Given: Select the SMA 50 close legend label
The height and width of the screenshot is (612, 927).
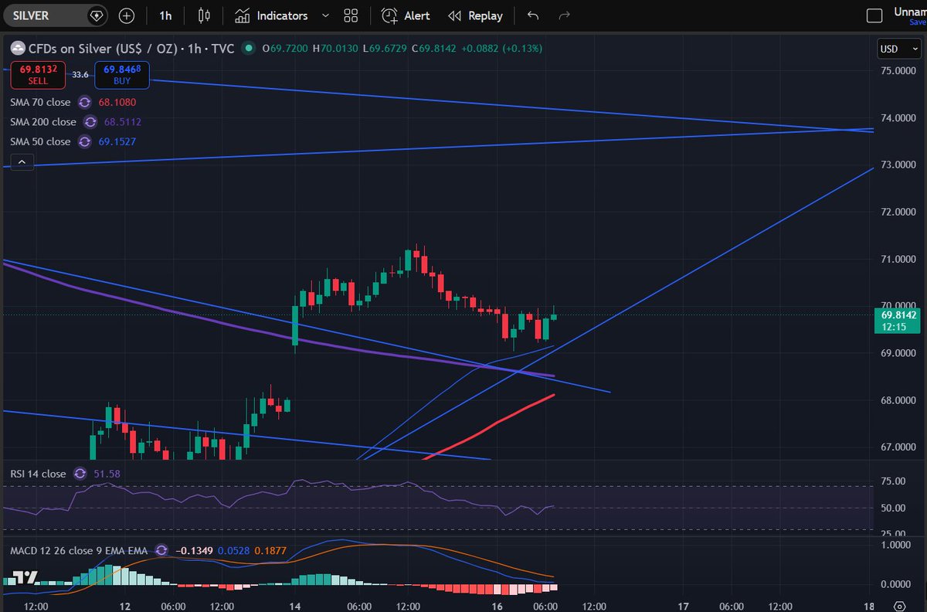Looking at the screenshot, I should point(40,141).
